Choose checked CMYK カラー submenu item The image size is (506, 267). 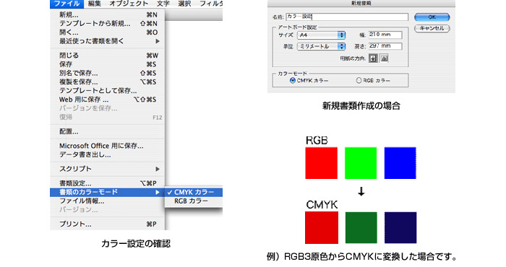coord(194,192)
